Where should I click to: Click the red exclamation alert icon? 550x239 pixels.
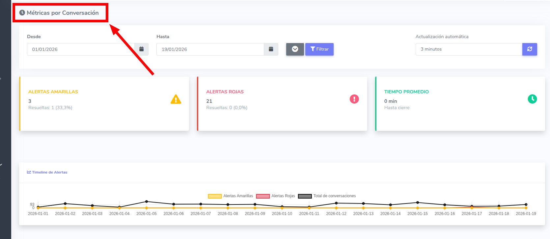pyautogui.click(x=354, y=99)
